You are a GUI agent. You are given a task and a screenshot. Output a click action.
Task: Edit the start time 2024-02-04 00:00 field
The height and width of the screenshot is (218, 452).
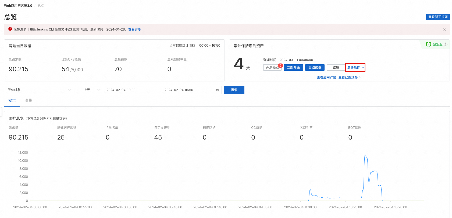click(121, 90)
